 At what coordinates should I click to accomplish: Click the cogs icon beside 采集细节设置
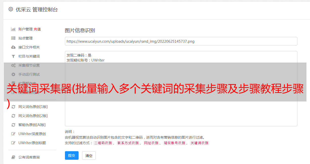point(13,65)
